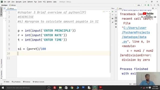
Task: Open the Refactor menu
Action: 30,2
